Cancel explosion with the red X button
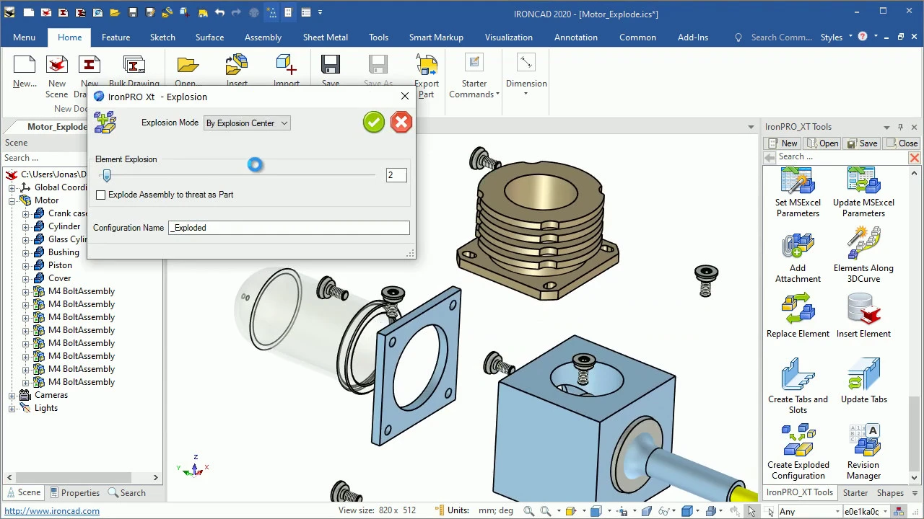The width and height of the screenshot is (924, 519). [x=401, y=122]
